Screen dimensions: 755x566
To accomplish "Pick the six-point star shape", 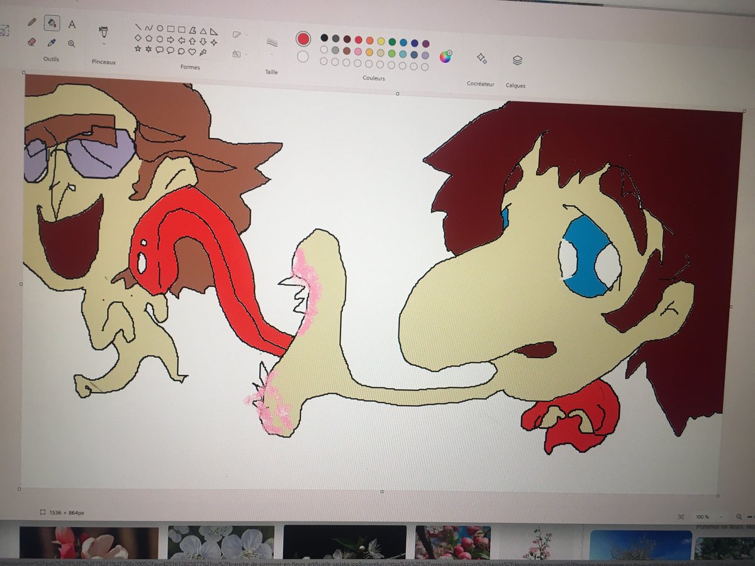I will click(x=148, y=49).
